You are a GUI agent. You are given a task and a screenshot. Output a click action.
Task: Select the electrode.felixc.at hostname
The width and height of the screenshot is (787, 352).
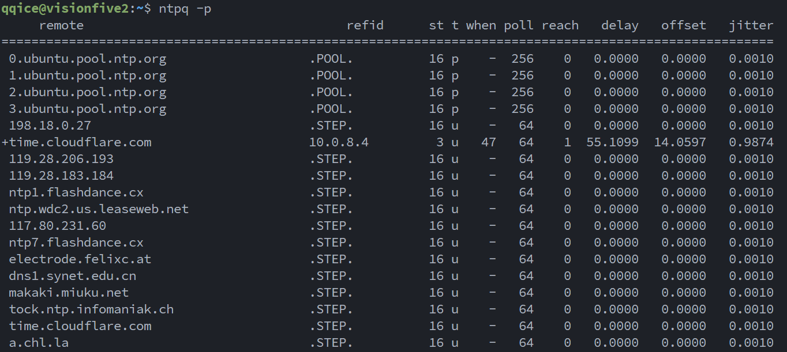(x=80, y=259)
